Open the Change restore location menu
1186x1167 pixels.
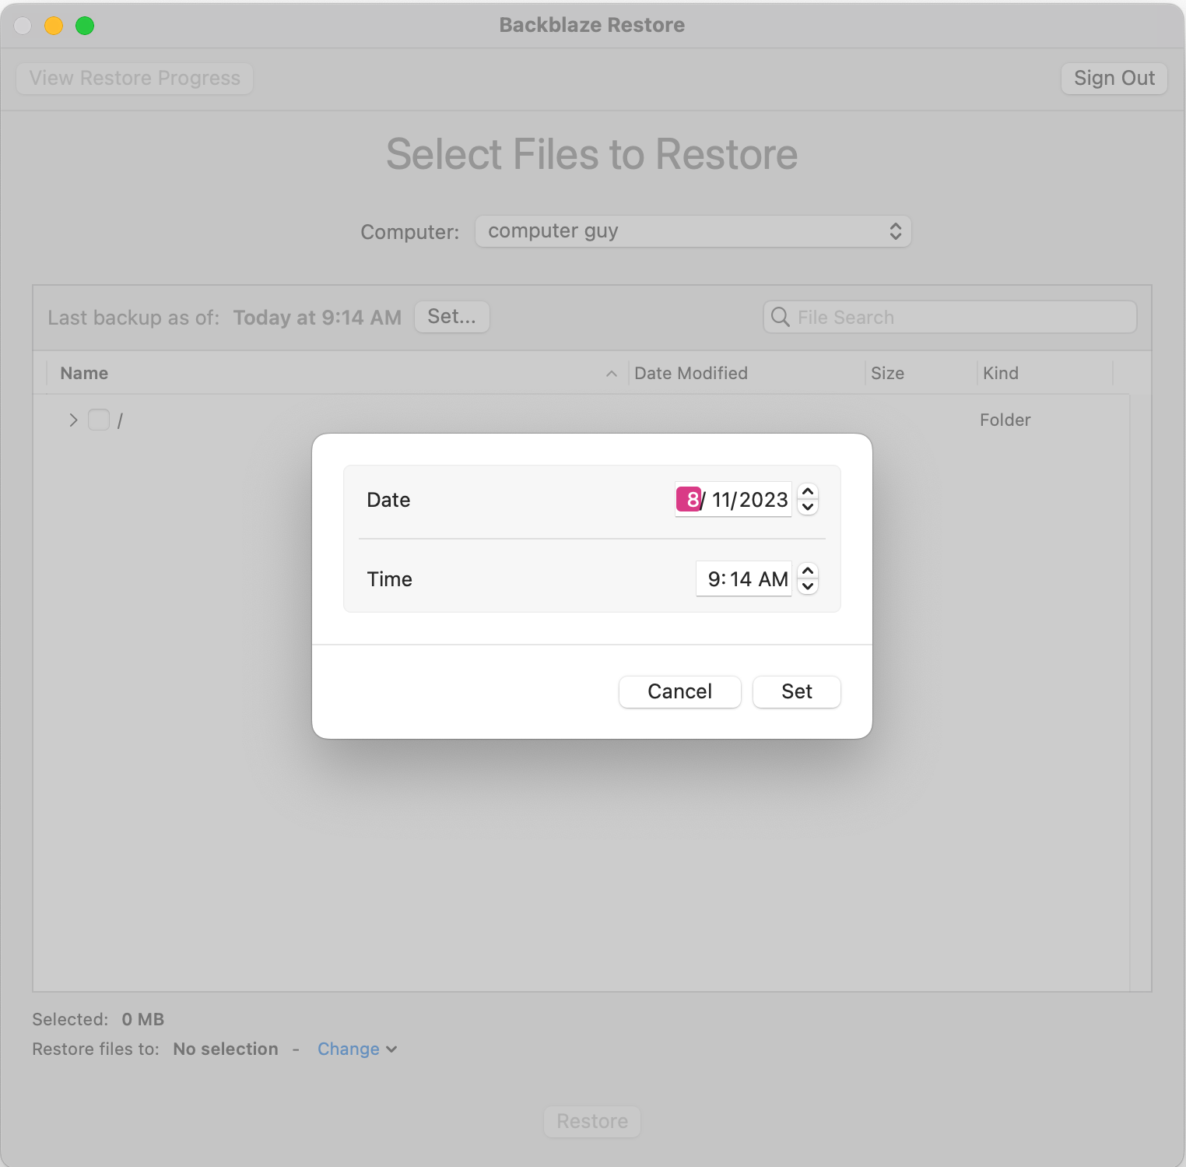click(357, 1049)
